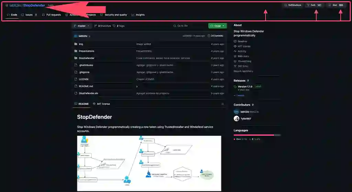352x192 pixels.
Task: Open the Issues tab
Action: coord(29,15)
